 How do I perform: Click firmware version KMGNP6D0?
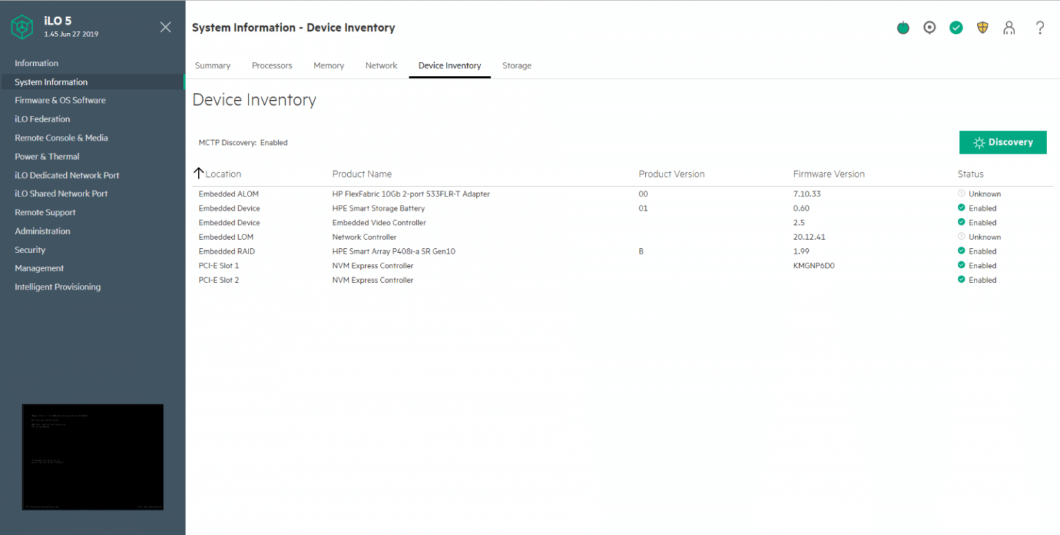(x=814, y=265)
